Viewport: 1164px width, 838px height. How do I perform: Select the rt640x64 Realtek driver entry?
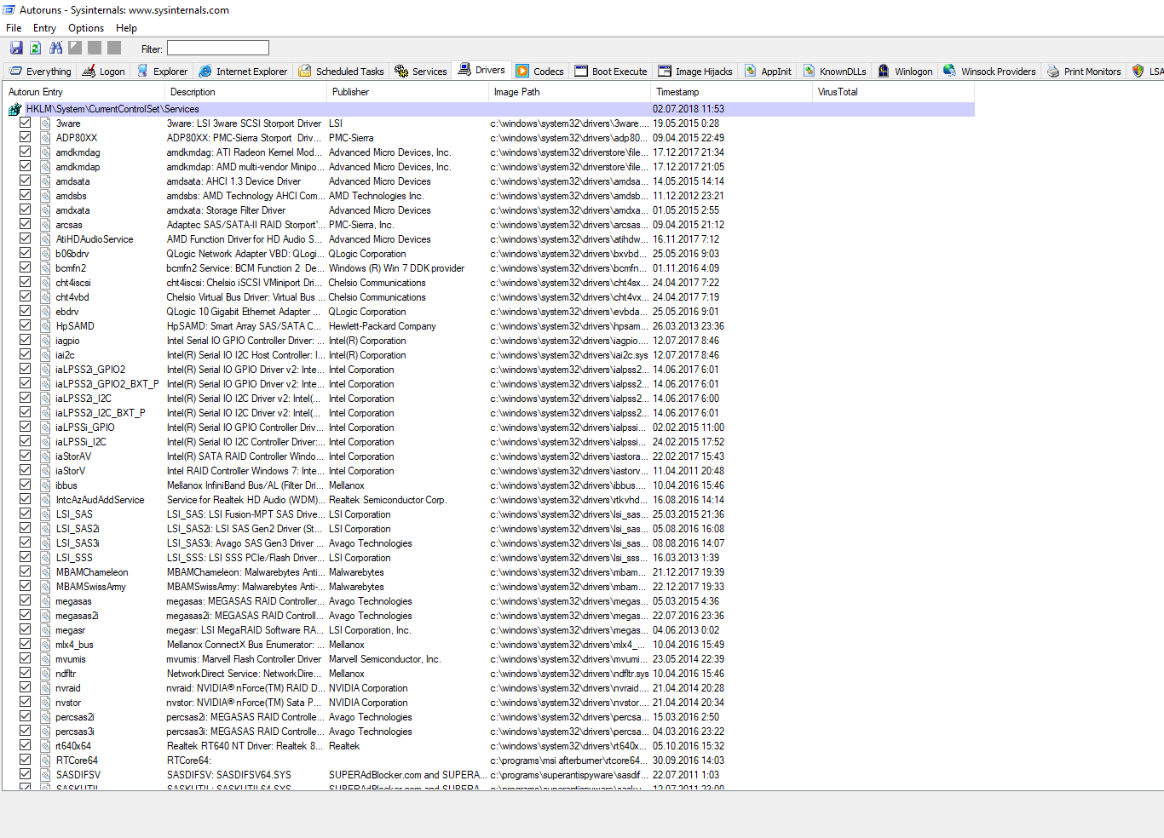tap(73, 746)
